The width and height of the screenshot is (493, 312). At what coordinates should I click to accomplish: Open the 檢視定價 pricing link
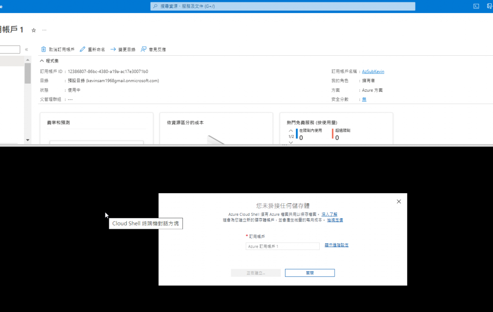(x=335, y=220)
